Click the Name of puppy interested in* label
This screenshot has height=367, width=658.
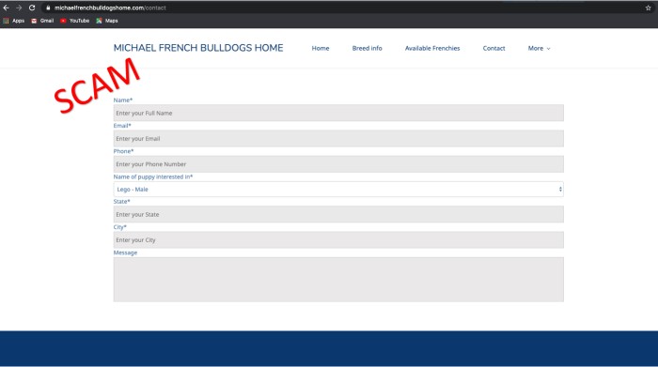pos(153,176)
